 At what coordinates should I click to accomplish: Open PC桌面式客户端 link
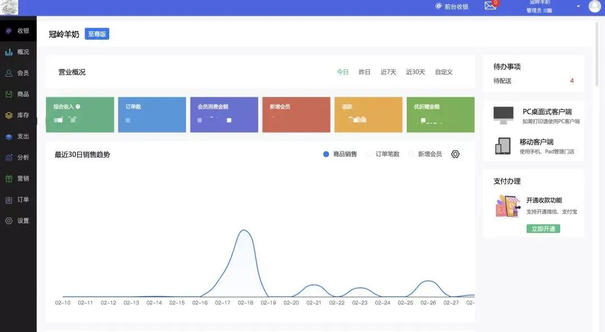click(x=547, y=112)
